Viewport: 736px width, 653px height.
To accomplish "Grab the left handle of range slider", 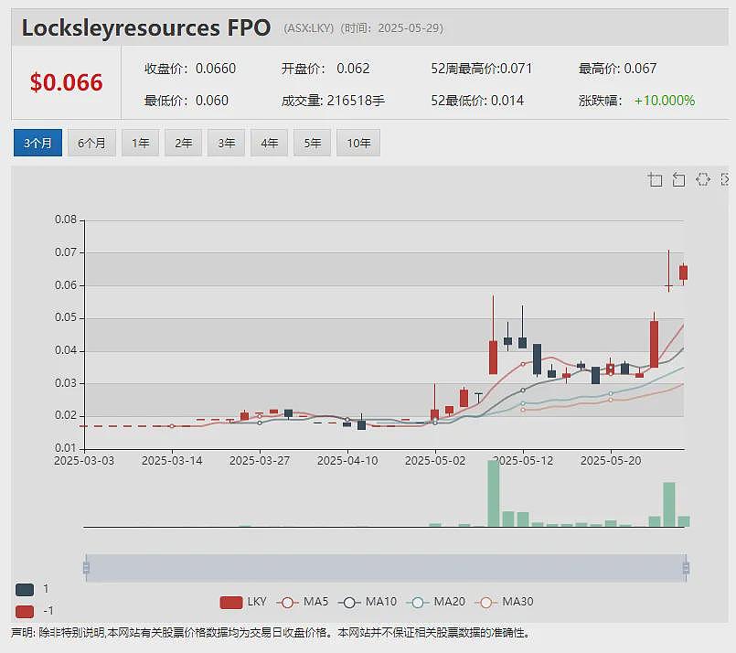I will 86,568.
